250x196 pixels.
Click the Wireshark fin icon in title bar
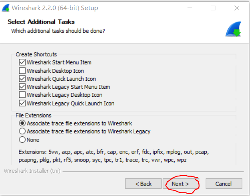point(6,8)
